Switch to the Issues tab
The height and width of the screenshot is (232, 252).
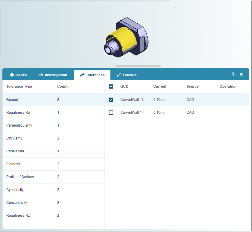tap(19, 75)
